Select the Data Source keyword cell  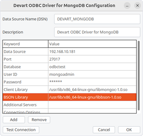click(x=26, y=52)
